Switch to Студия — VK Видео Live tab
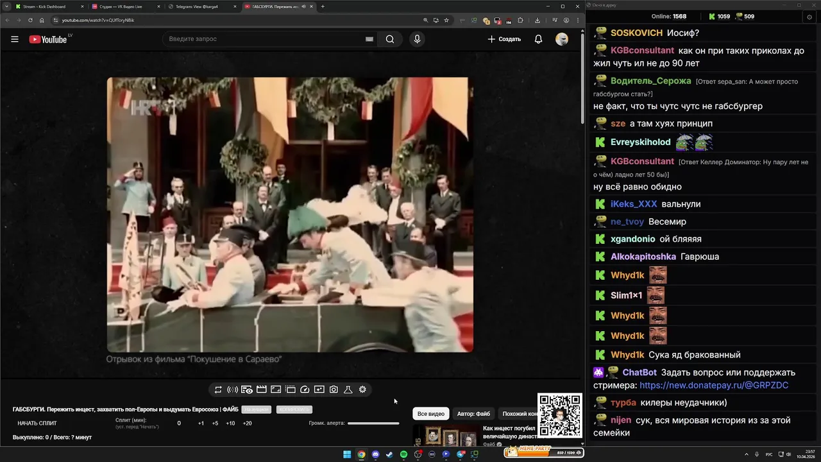Screen dimensions: 821x462 coord(126,6)
